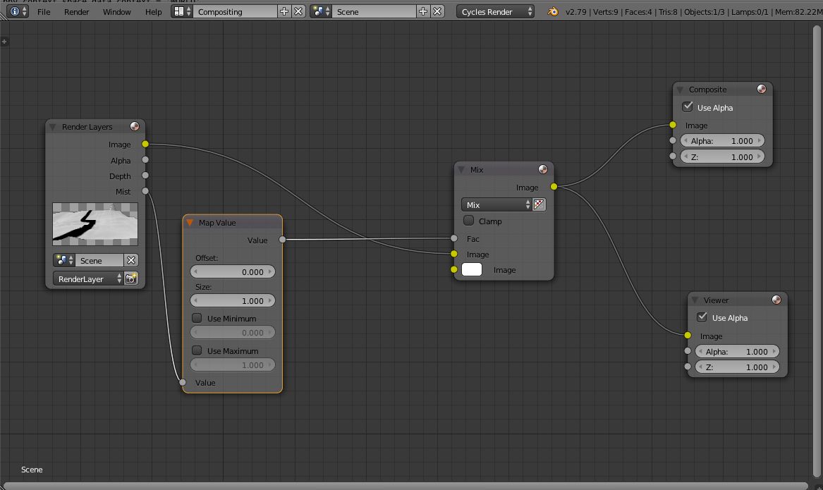Toggle Viewer node preview sphere icon

click(x=776, y=300)
